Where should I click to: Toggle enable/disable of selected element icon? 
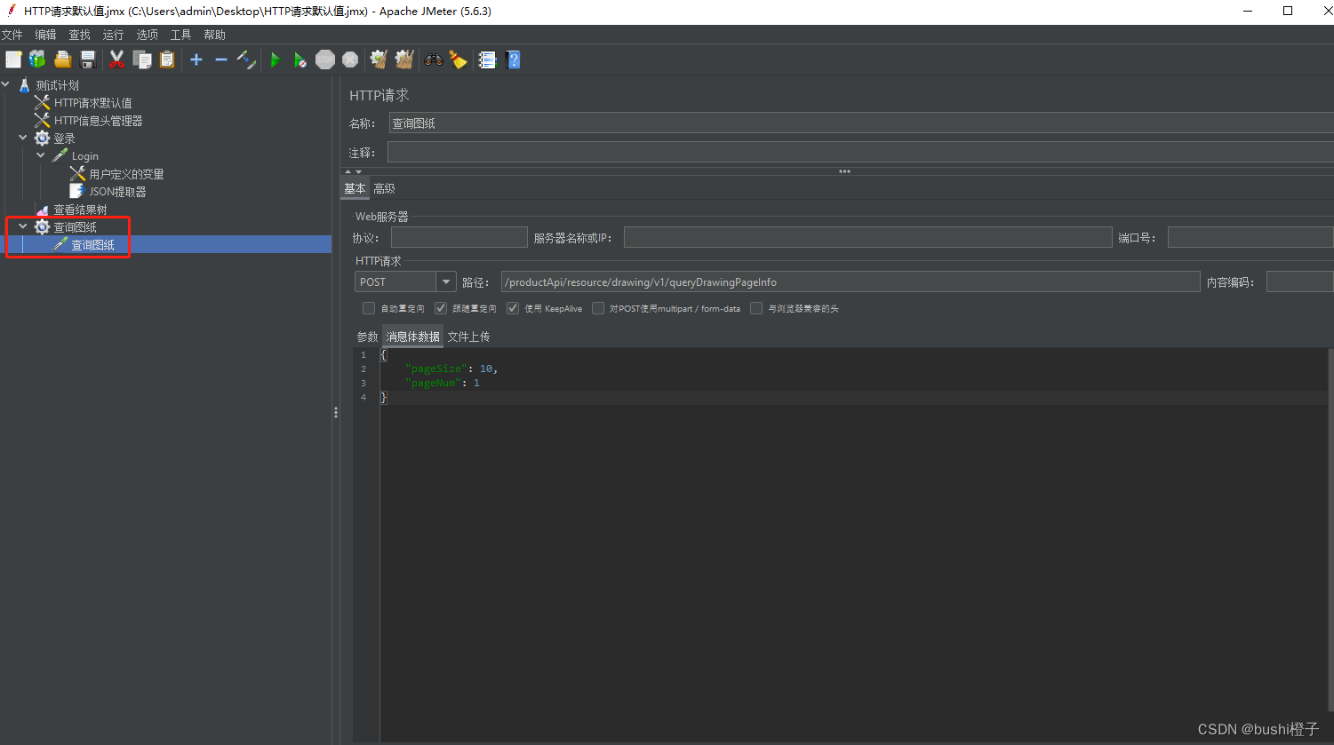click(246, 59)
